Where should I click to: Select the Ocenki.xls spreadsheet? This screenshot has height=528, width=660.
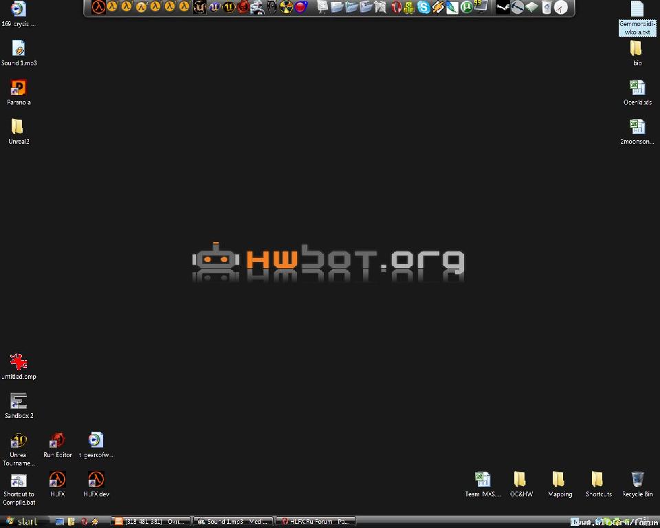[637, 93]
